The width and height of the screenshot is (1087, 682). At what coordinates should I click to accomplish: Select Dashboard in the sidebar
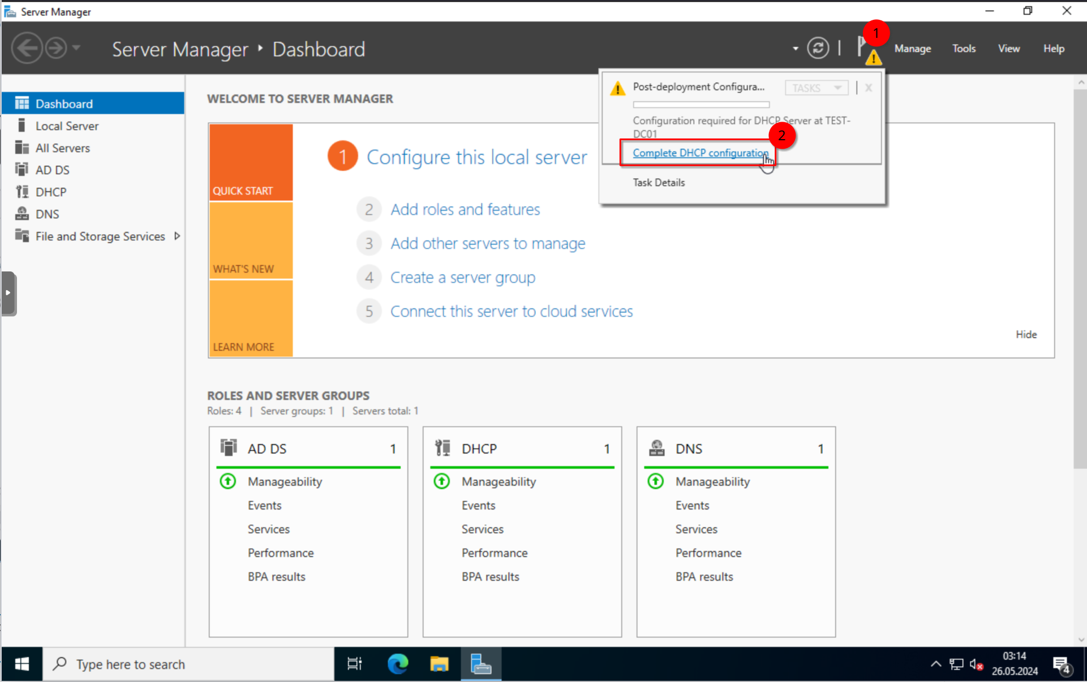[x=93, y=103]
